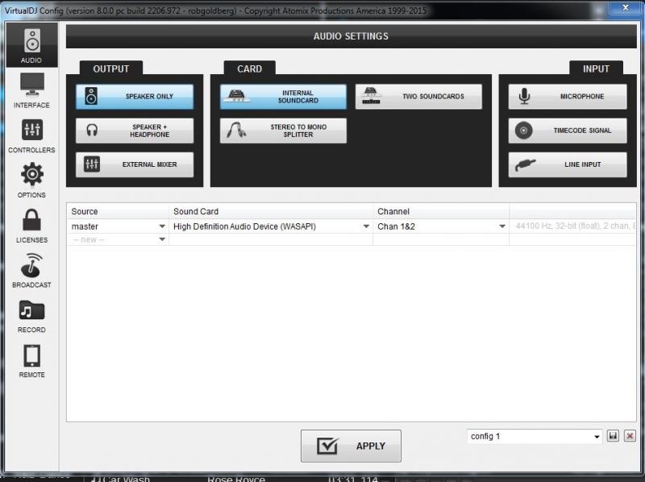Click the microphone icon
This screenshot has width=645, height=482.
[524, 96]
